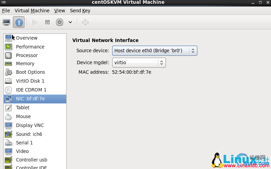Image resolution: width=271 pixels, height=169 pixels.
Task: Click the Boot Options gears icon
Action: tap(9, 72)
